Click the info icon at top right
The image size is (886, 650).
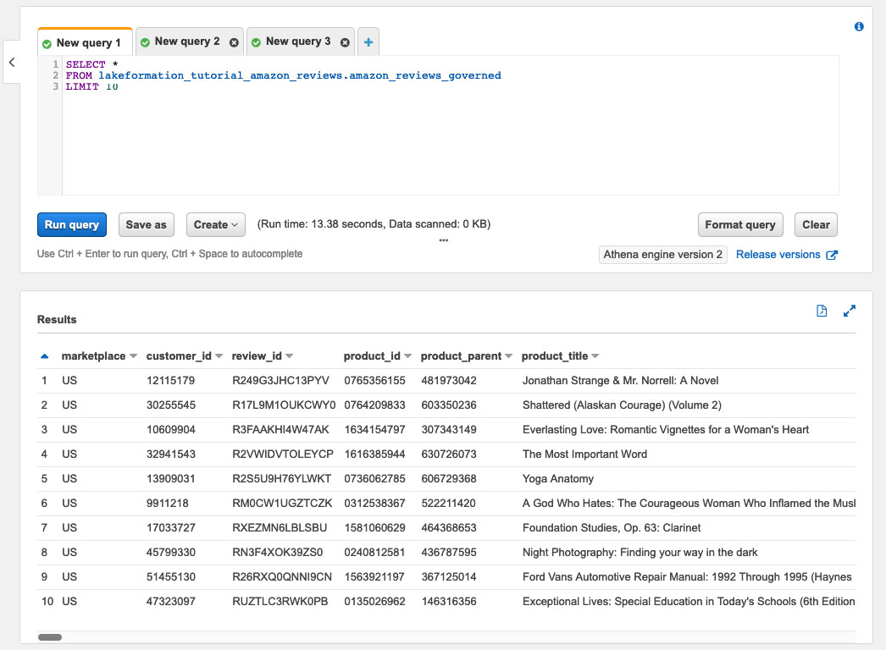[x=859, y=27]
